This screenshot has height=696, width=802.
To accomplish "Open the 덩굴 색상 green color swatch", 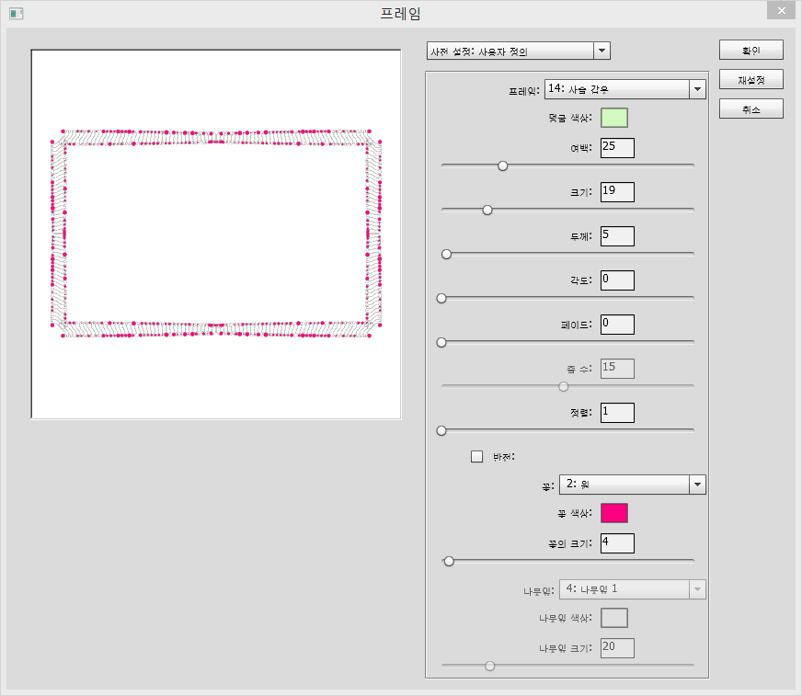I will click(x=614, y=118).
